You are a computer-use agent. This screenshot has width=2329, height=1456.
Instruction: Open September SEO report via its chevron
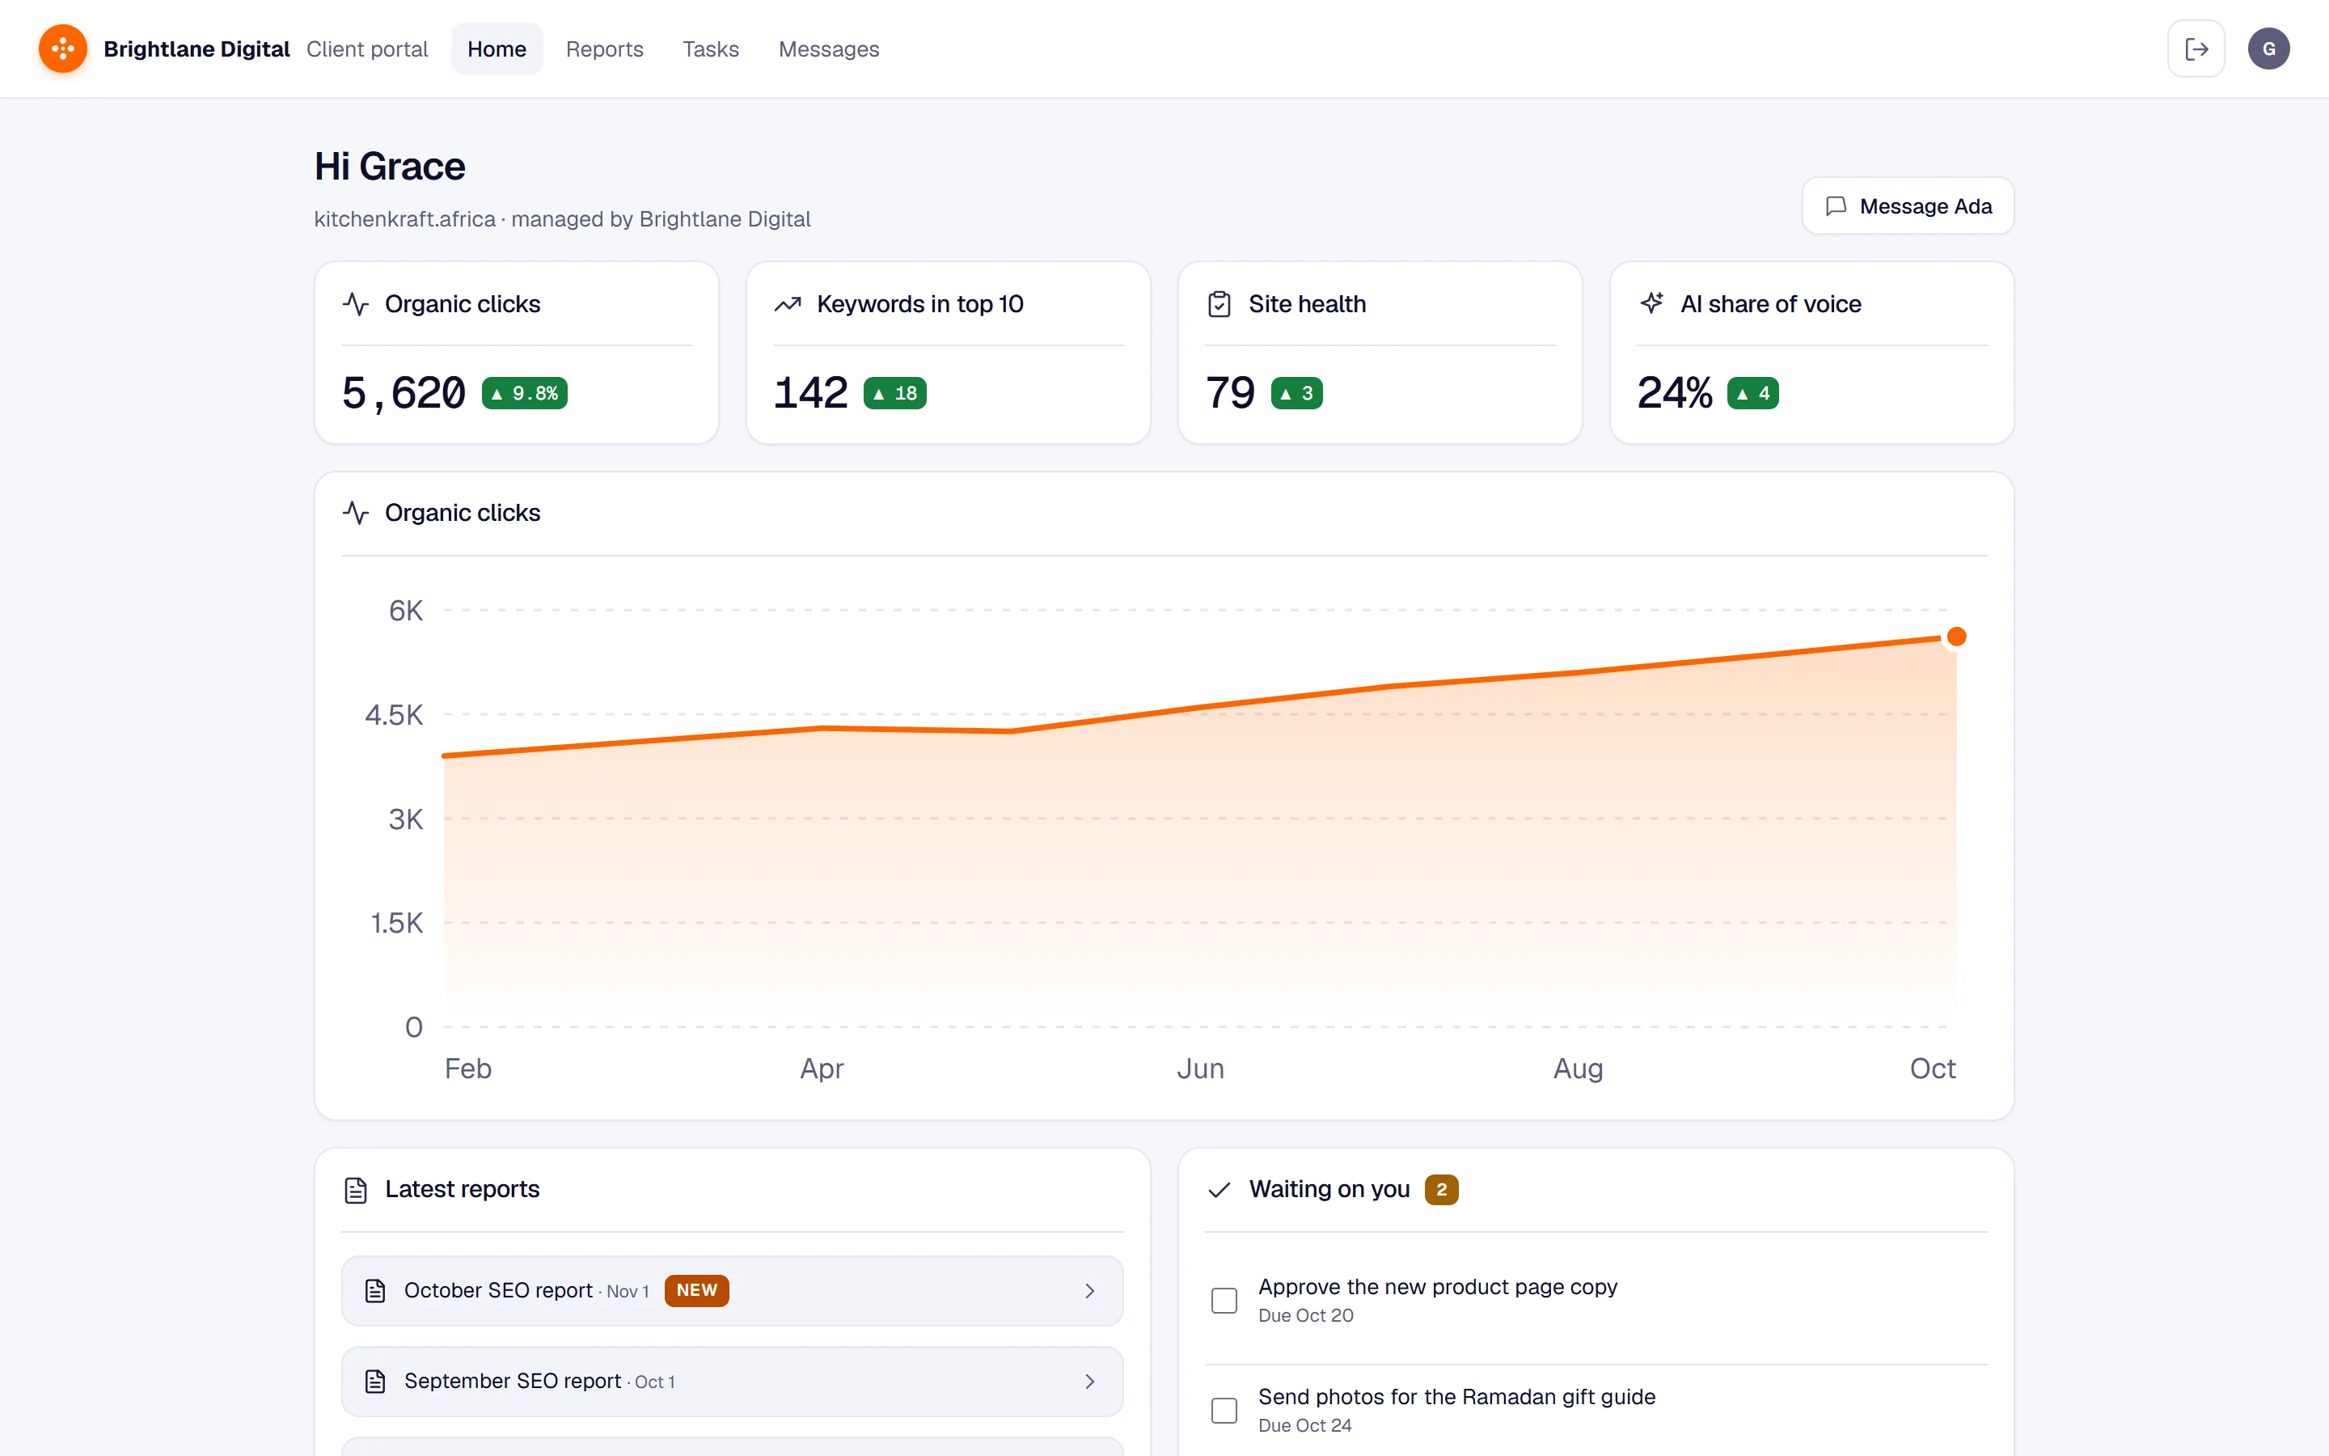(1089, 1381)
